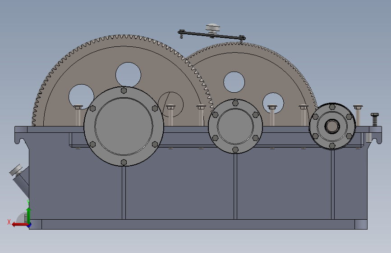Viewport: 391px width, 253px height.
Task: Click the Y label on the coordinate triad
Action: [x=28, y=202]
